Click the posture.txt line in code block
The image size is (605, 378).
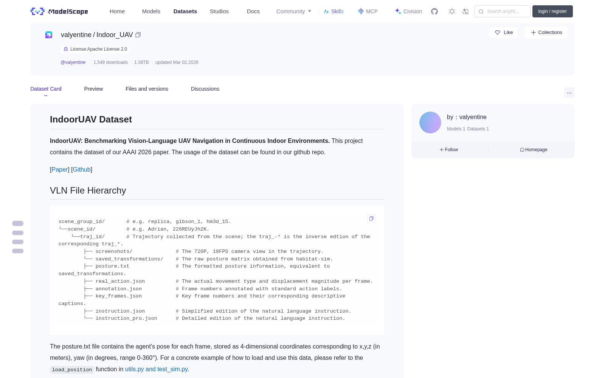[x=112, y=266]
